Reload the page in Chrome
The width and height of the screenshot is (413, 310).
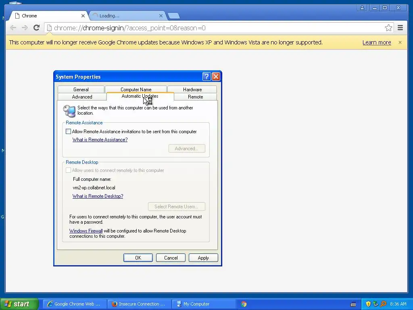37,28
